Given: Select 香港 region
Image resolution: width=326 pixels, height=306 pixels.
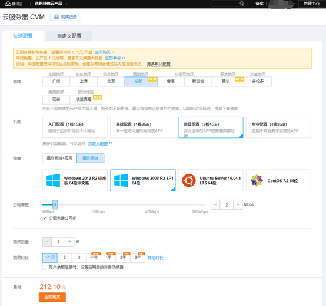Looking at the screenshot, I should point(171,81).
